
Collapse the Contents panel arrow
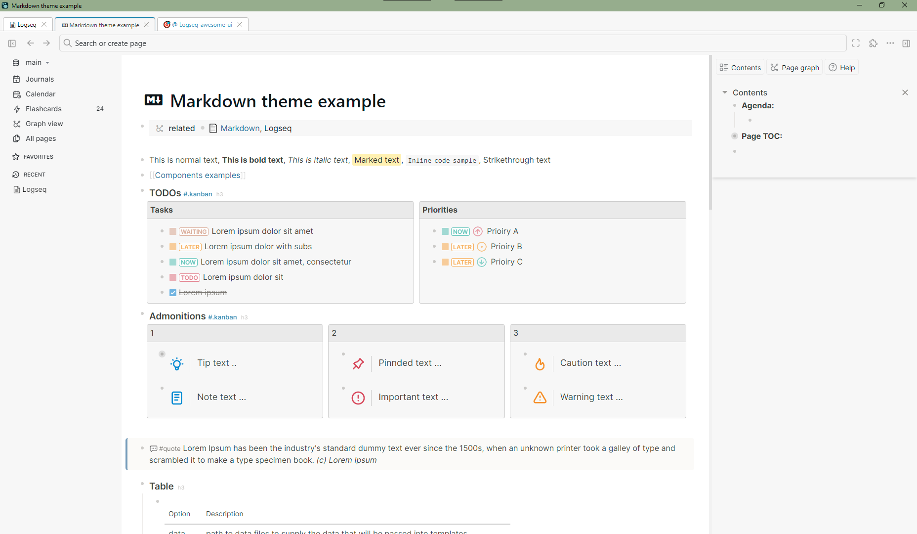click(x=725, y=92)
